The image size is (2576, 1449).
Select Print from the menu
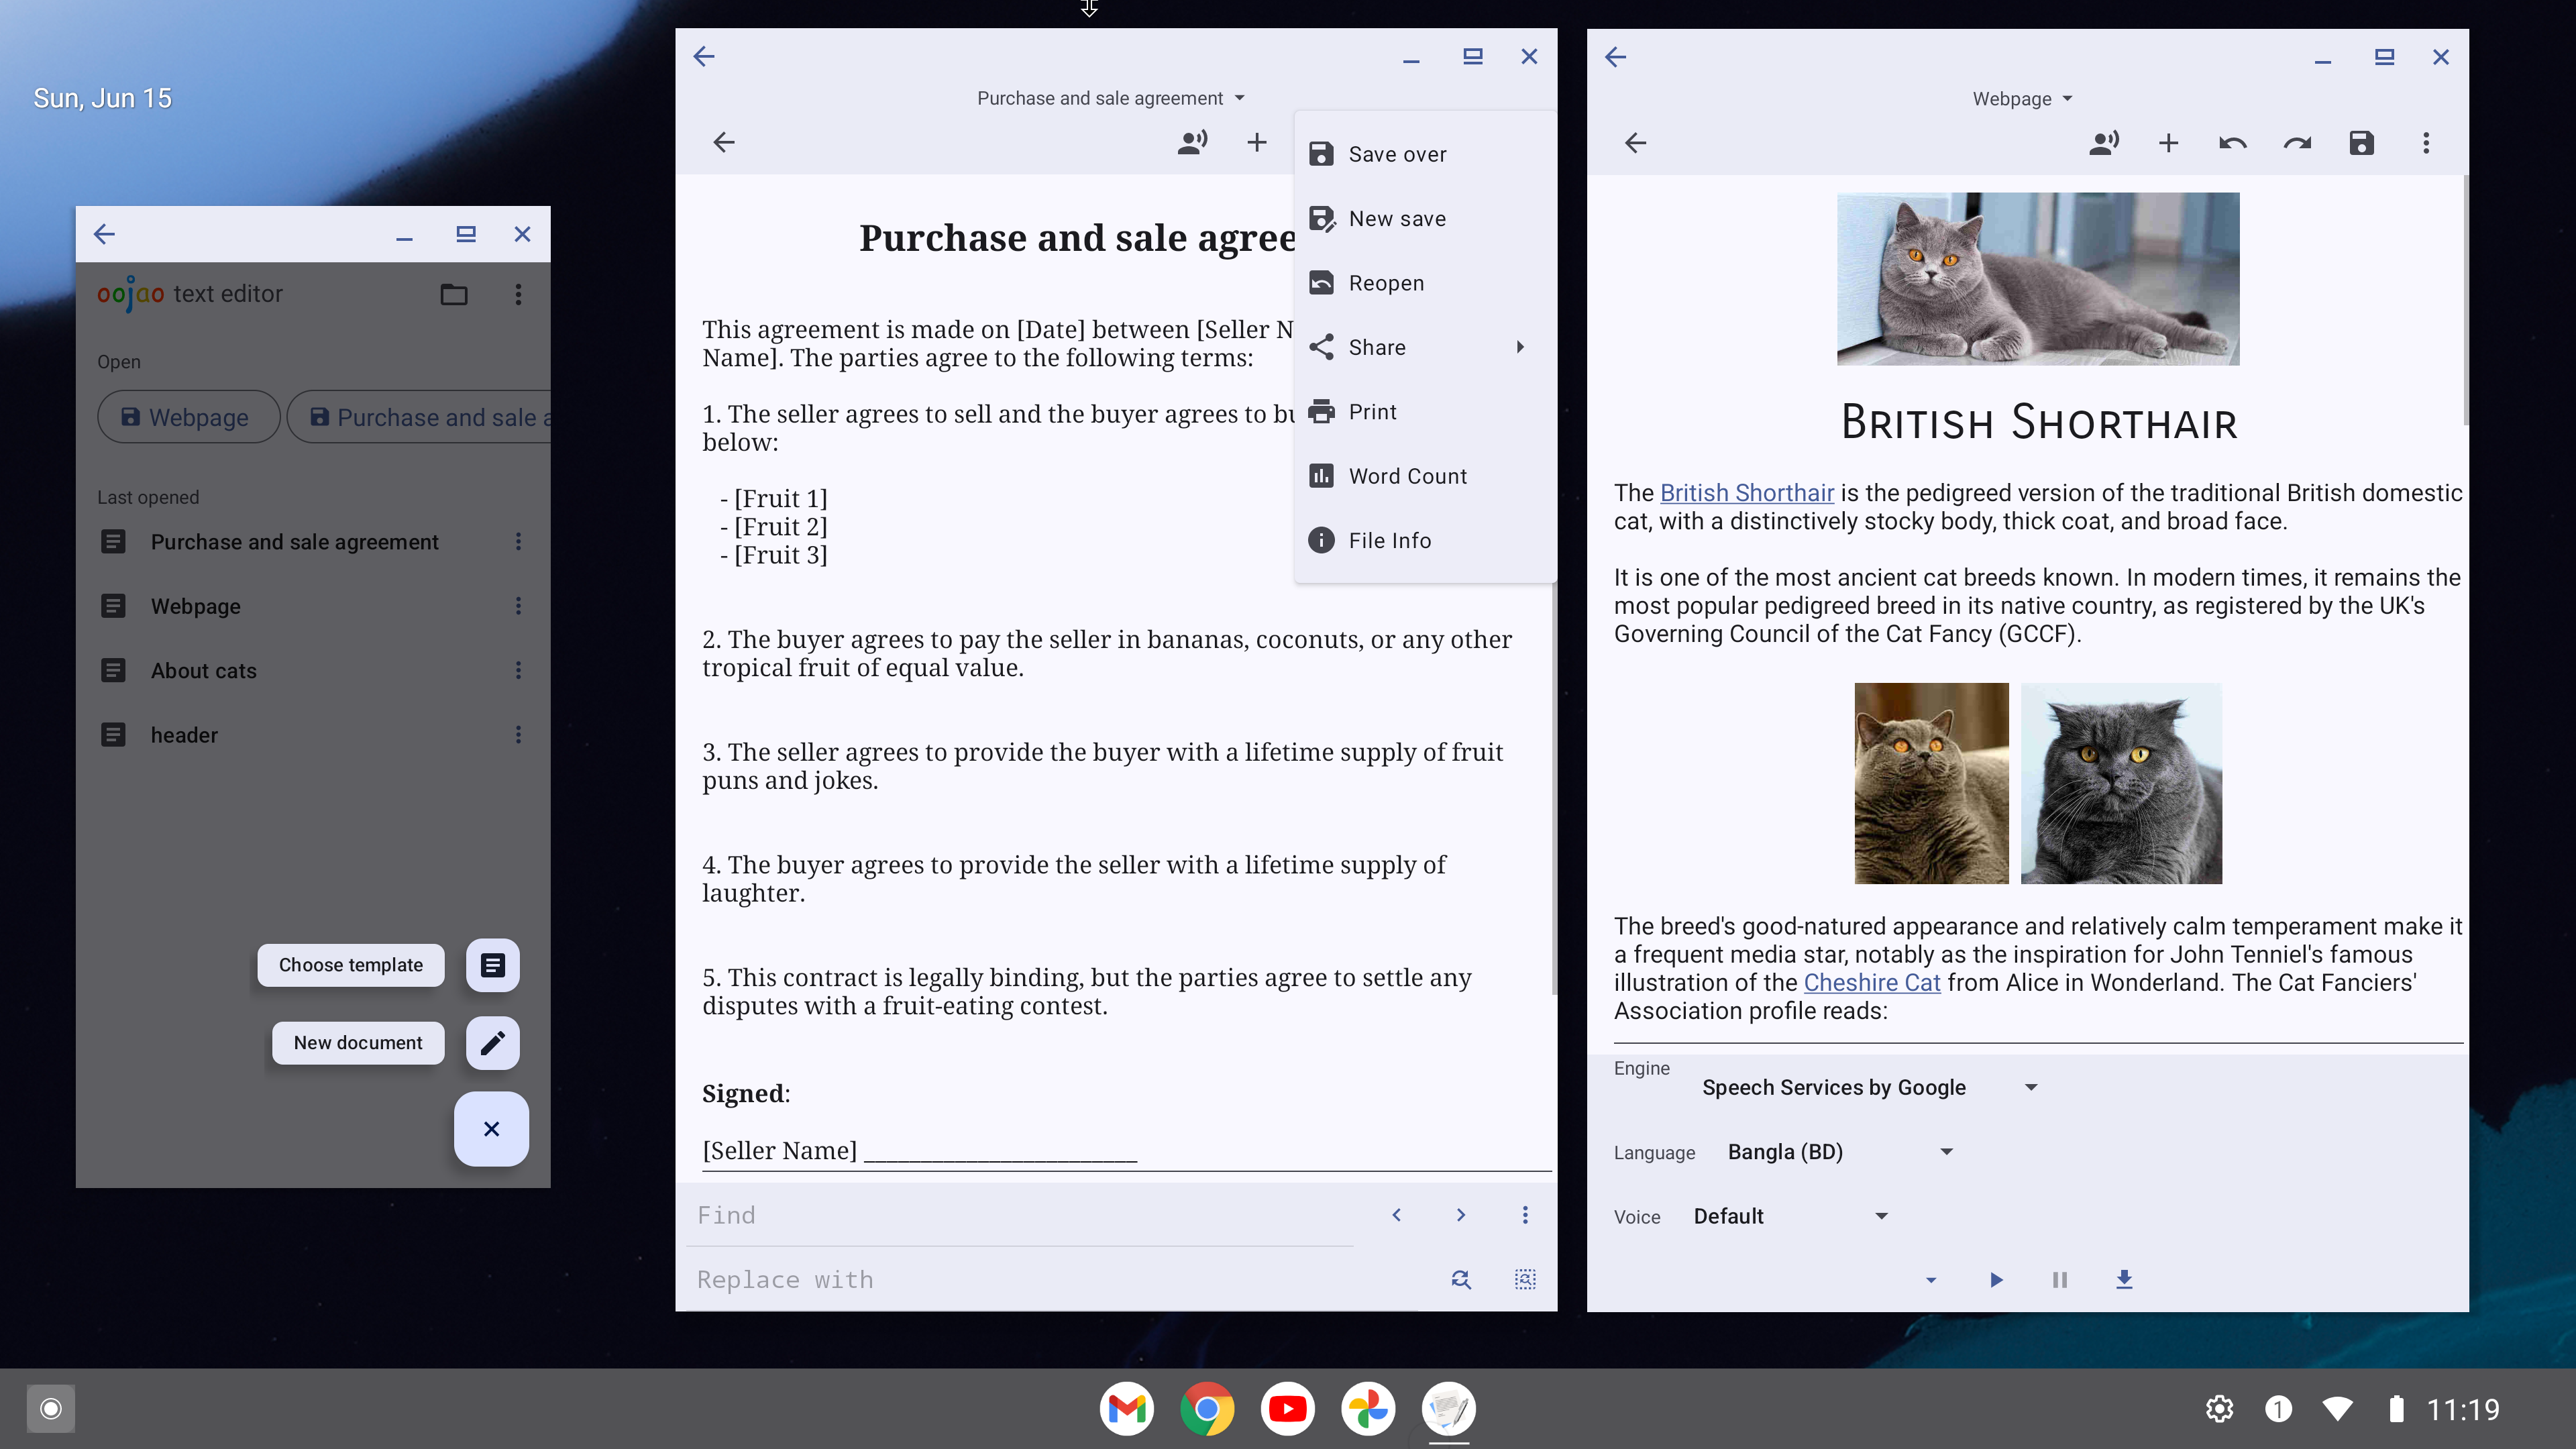[1425, 412]
